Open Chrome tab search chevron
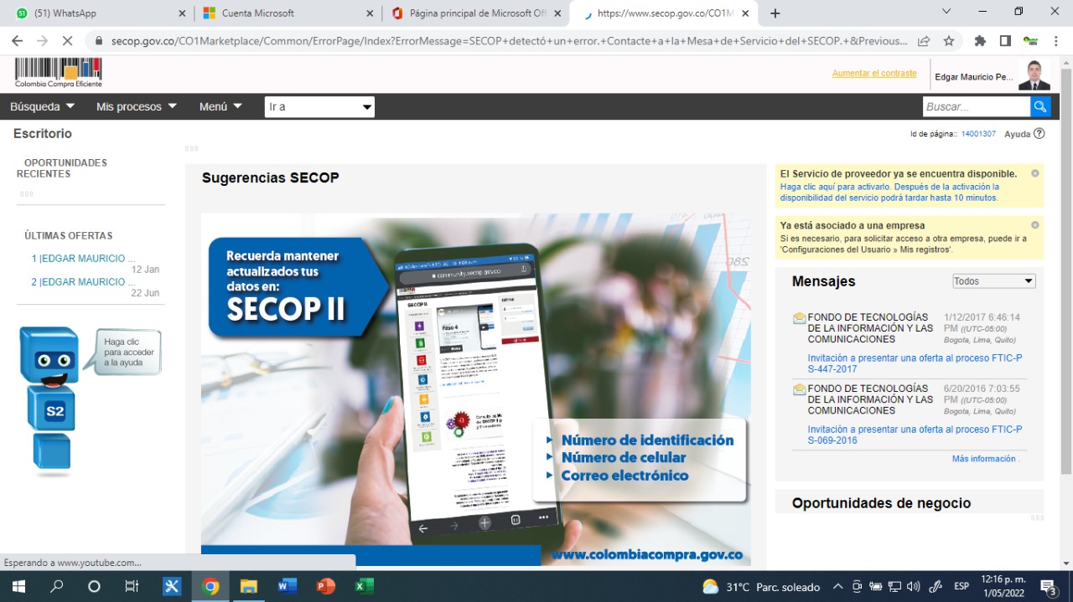1073x602 pixels. [x=946, y=12]
